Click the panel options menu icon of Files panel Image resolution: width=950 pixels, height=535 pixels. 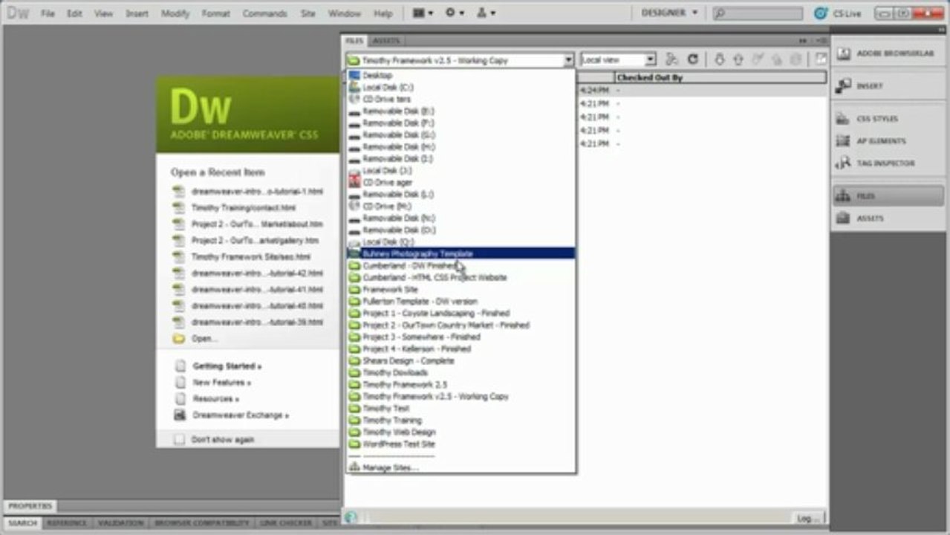pyautogui.click(x=820, y=40)
